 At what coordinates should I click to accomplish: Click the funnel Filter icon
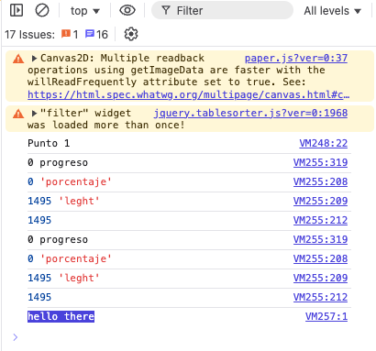pos(166,11)
